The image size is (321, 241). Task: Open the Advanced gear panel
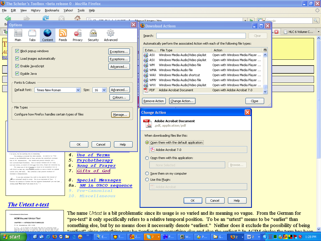pos(111,35)
